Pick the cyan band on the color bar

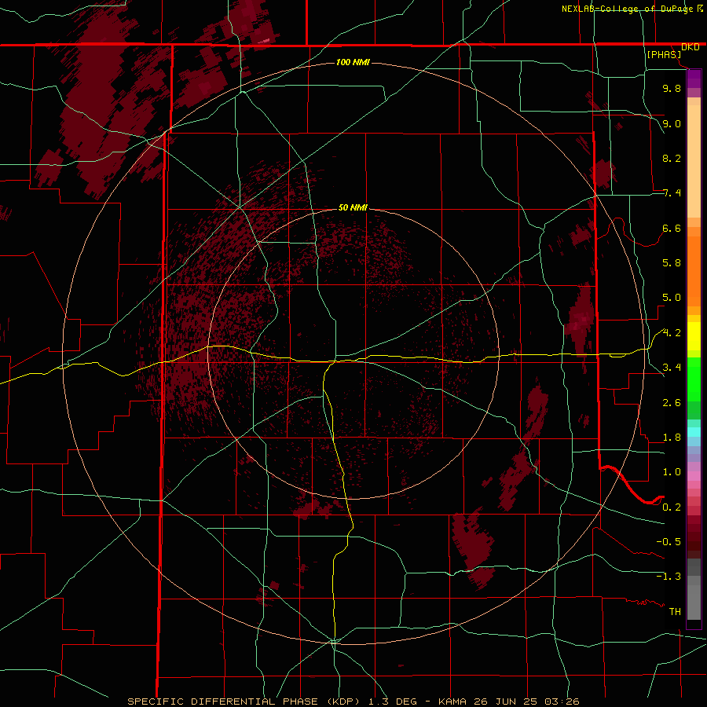[x=694, y=432]
